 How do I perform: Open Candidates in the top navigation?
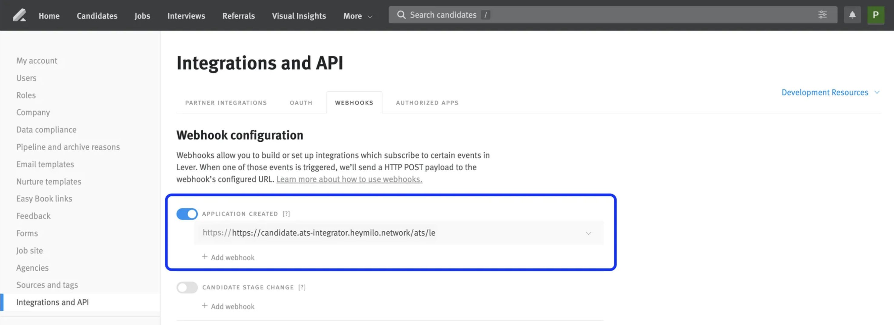pos(97,16)
